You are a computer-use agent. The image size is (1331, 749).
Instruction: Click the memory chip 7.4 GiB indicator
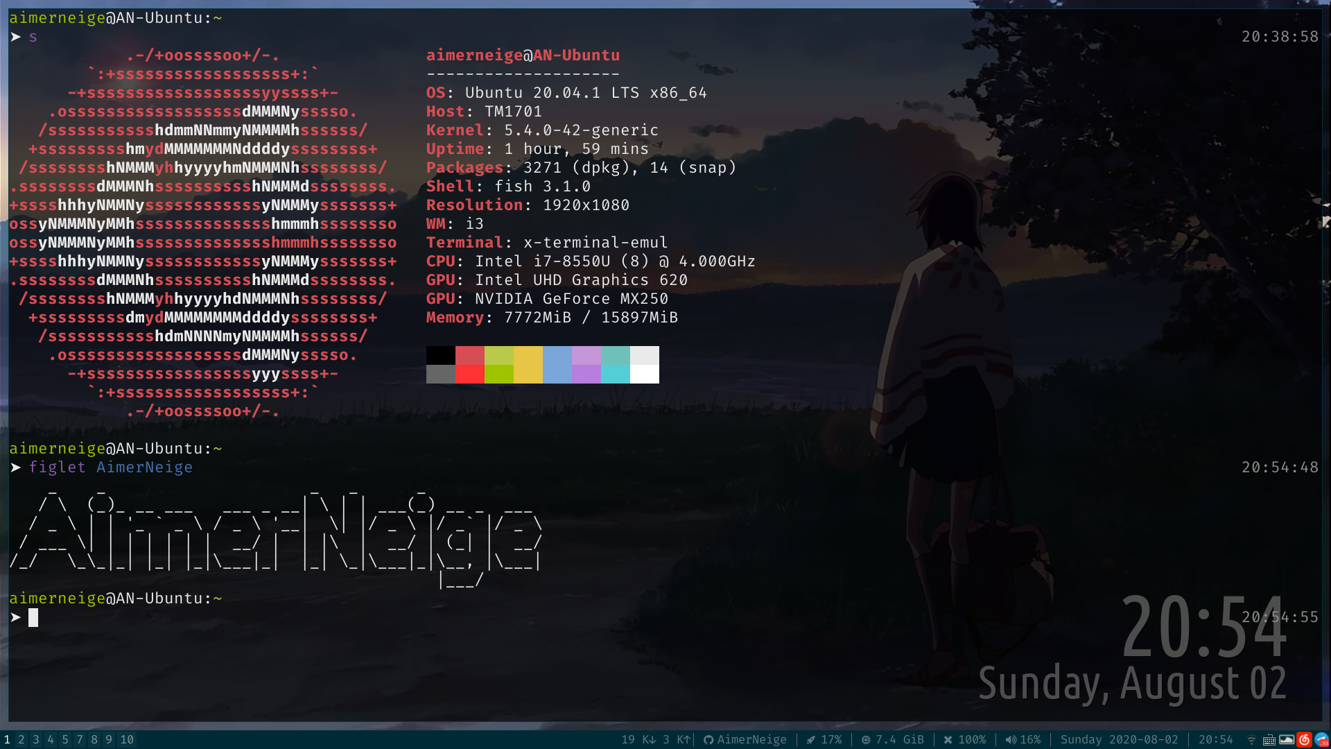coord(866,740)
